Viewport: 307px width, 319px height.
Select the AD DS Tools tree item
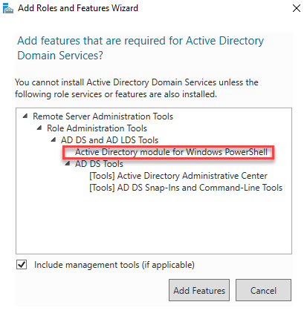point(99,164)
